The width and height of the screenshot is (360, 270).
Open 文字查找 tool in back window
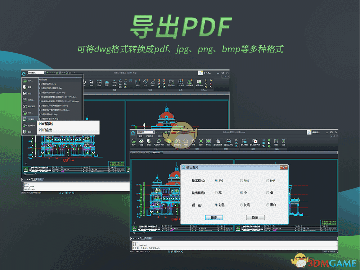click(180, 83)
